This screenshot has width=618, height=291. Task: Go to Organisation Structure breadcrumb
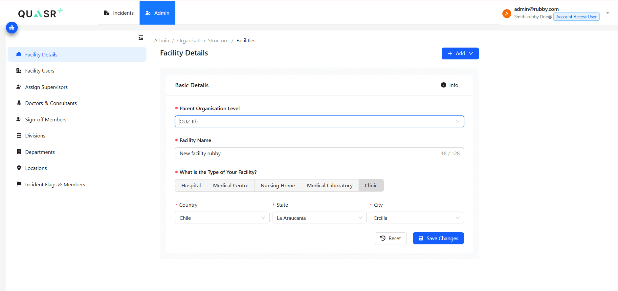(x=203, y=40)
